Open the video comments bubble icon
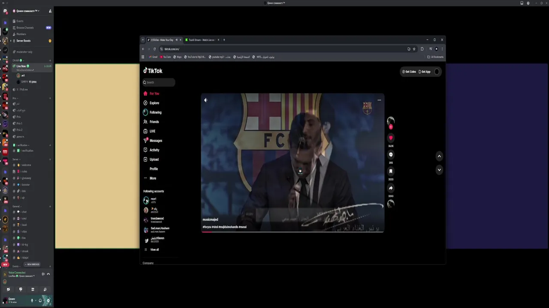The width and height of the screenshot is (549, 308). tap(391, 154)
